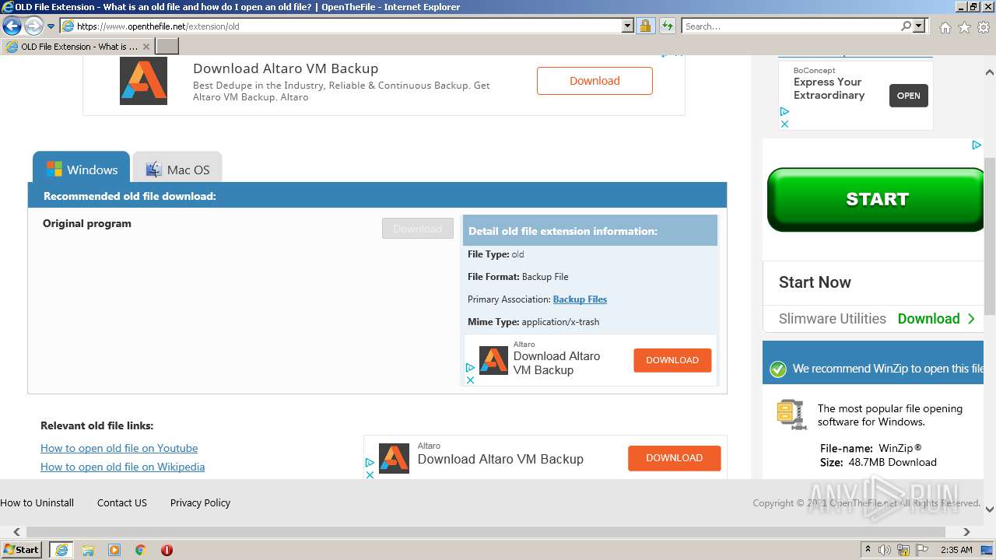This screenshot has width=996, height=560.
Task: Close the OLD File Extension tab
Action: tap(146, 47)
